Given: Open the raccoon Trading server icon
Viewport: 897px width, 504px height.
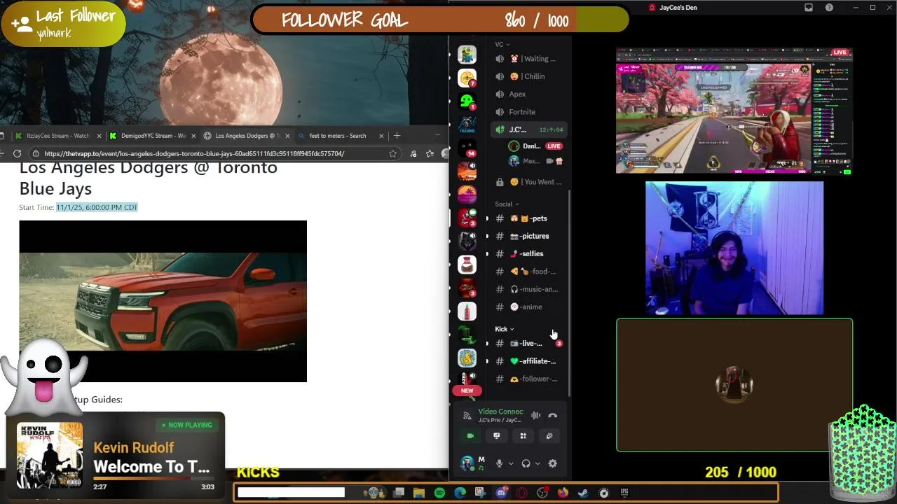Looking at the screenshot, I should 467,125.
